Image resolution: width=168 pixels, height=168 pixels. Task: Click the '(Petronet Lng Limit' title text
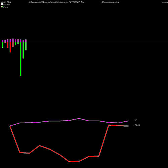(x=111, y=2)
